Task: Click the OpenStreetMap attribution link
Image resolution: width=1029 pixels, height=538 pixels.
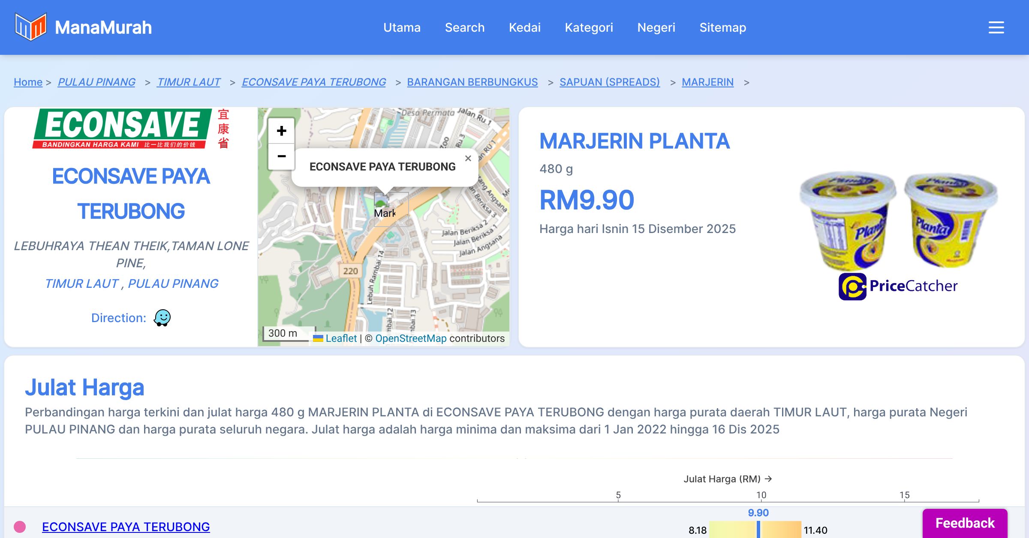Action: point(411,338)
